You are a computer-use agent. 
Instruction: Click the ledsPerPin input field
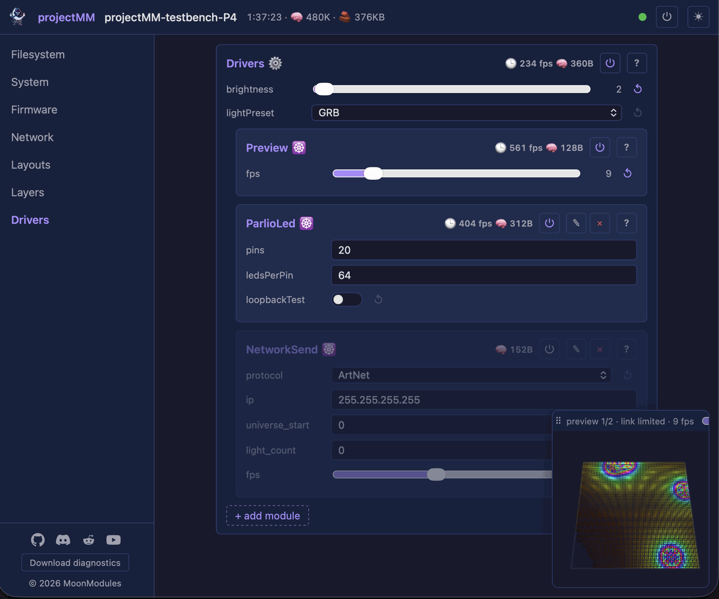[x=484, y=275]
